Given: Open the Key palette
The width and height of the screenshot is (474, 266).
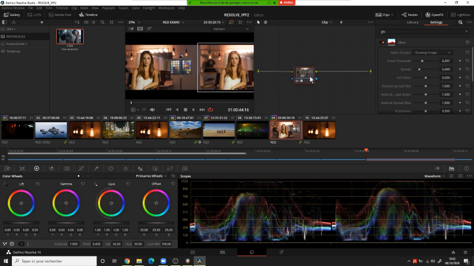Looking at the screenshot, I should pos(155,168).
